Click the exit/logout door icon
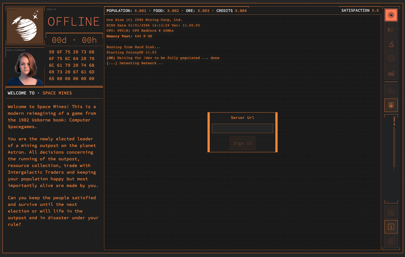The height and width of the screenshot is (257, 405). pos(391,241)
